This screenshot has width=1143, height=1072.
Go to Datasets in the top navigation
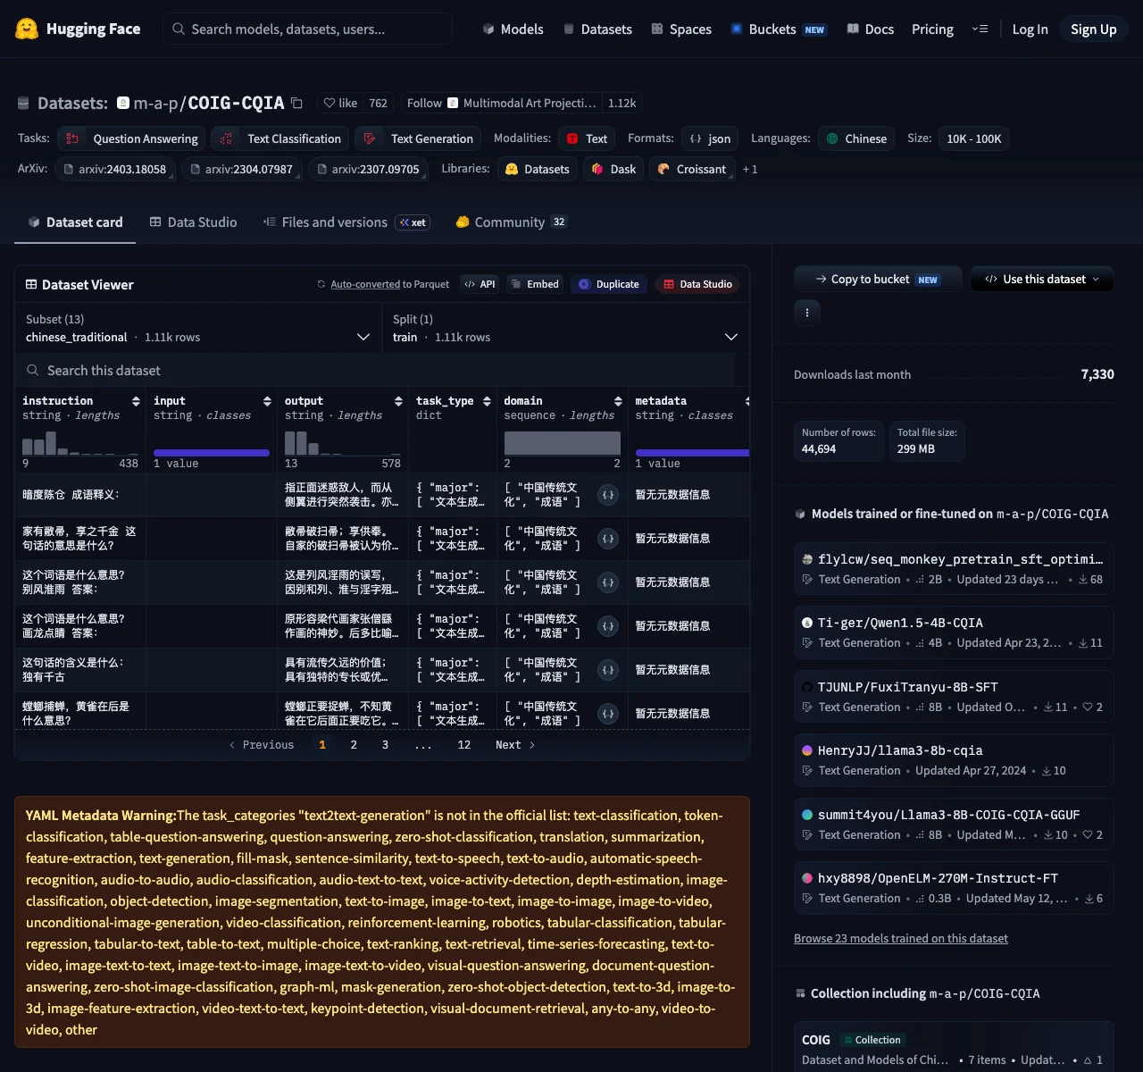click(597, 29)
